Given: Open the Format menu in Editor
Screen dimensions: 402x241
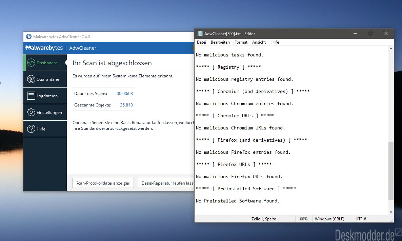Looking at the screenshot, I should point(241,42).
